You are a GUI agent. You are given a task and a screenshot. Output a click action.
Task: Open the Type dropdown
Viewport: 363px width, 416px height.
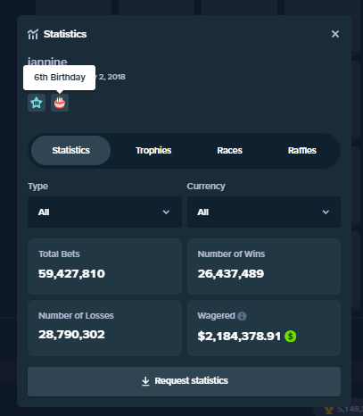(x=104, y=212)
